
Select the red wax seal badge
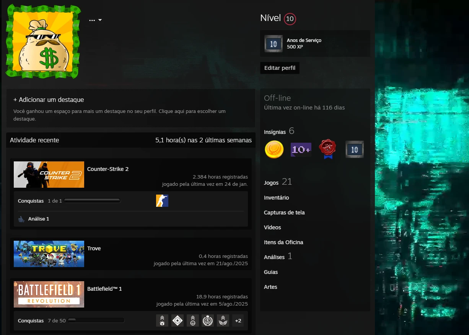pos(327,149)
